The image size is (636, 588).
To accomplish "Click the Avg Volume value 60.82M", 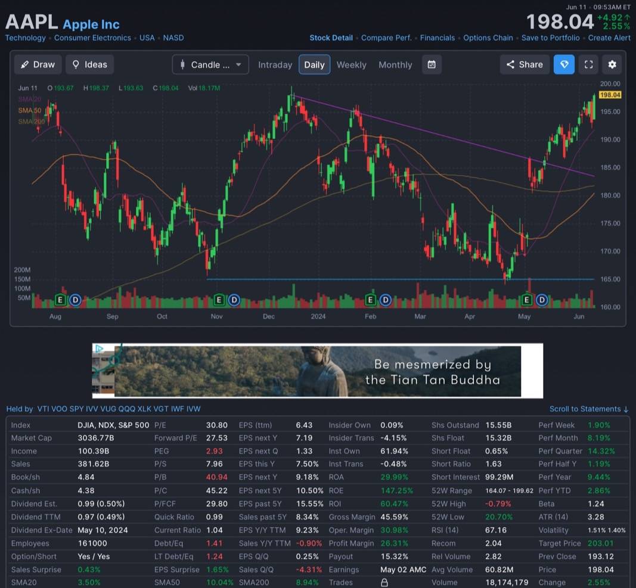I will 499,570.
